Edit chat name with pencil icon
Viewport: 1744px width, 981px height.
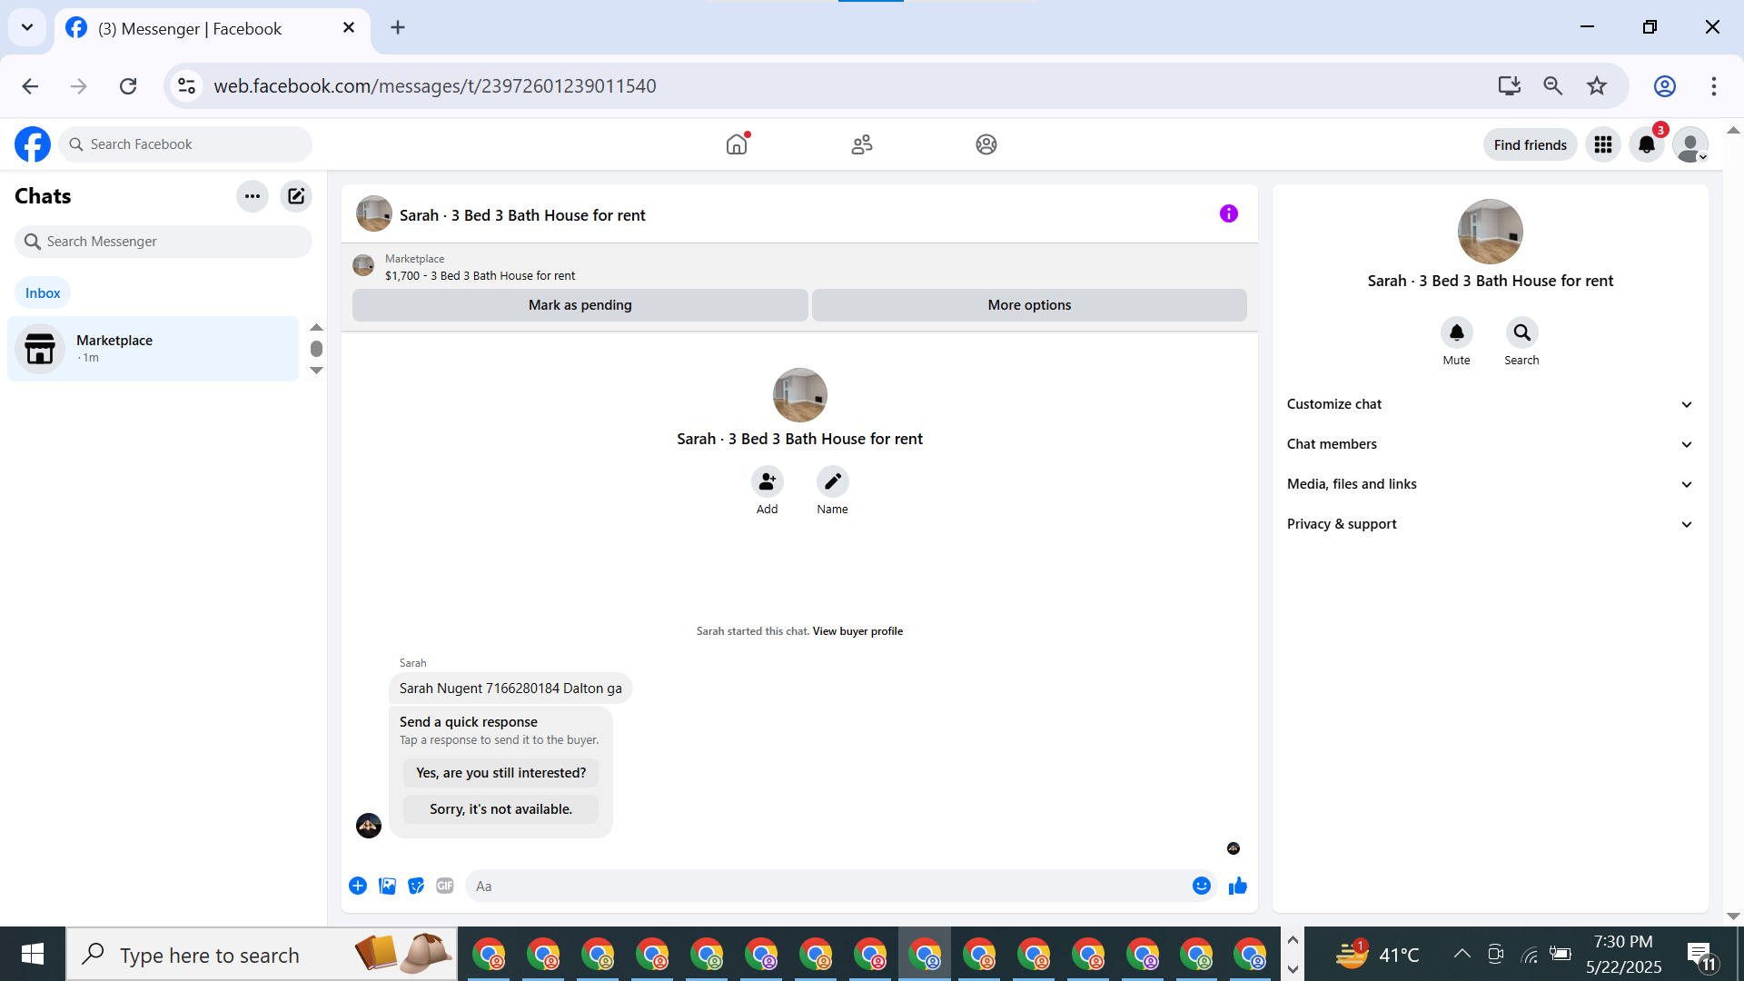point(833,481)
